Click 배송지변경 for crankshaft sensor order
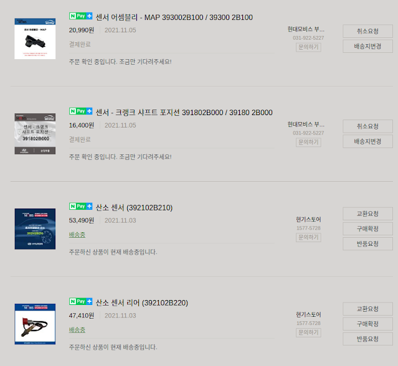The width and height of the screenshot is (398, 366). click(x=367, y=141)
